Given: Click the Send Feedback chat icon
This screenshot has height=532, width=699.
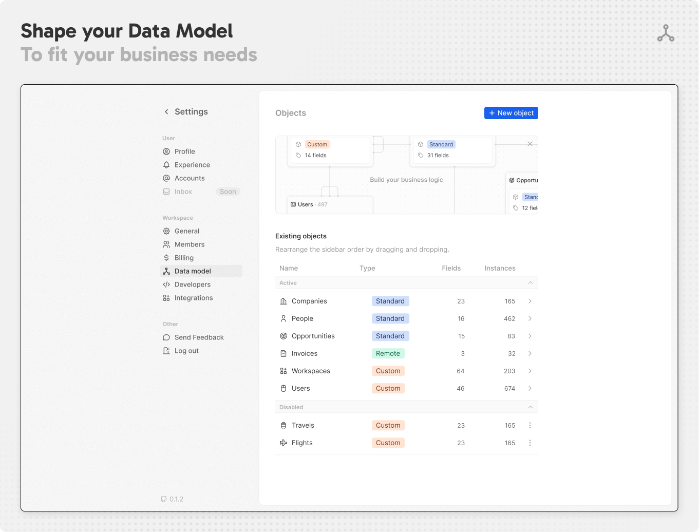Looking at the screenshot, I should click(166, 337).
